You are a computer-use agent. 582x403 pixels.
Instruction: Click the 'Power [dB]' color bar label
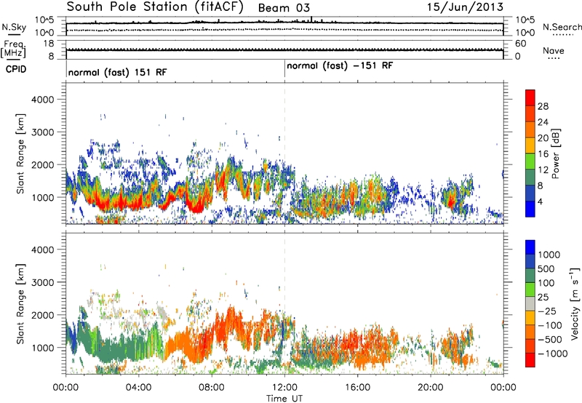[555, 153]
